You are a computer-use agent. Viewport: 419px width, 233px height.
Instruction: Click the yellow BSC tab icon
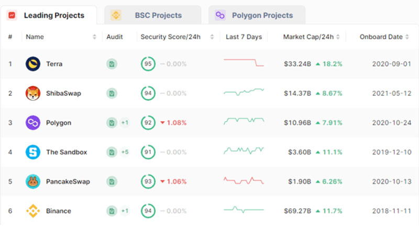pyautogui.click(x=116, y=15)
